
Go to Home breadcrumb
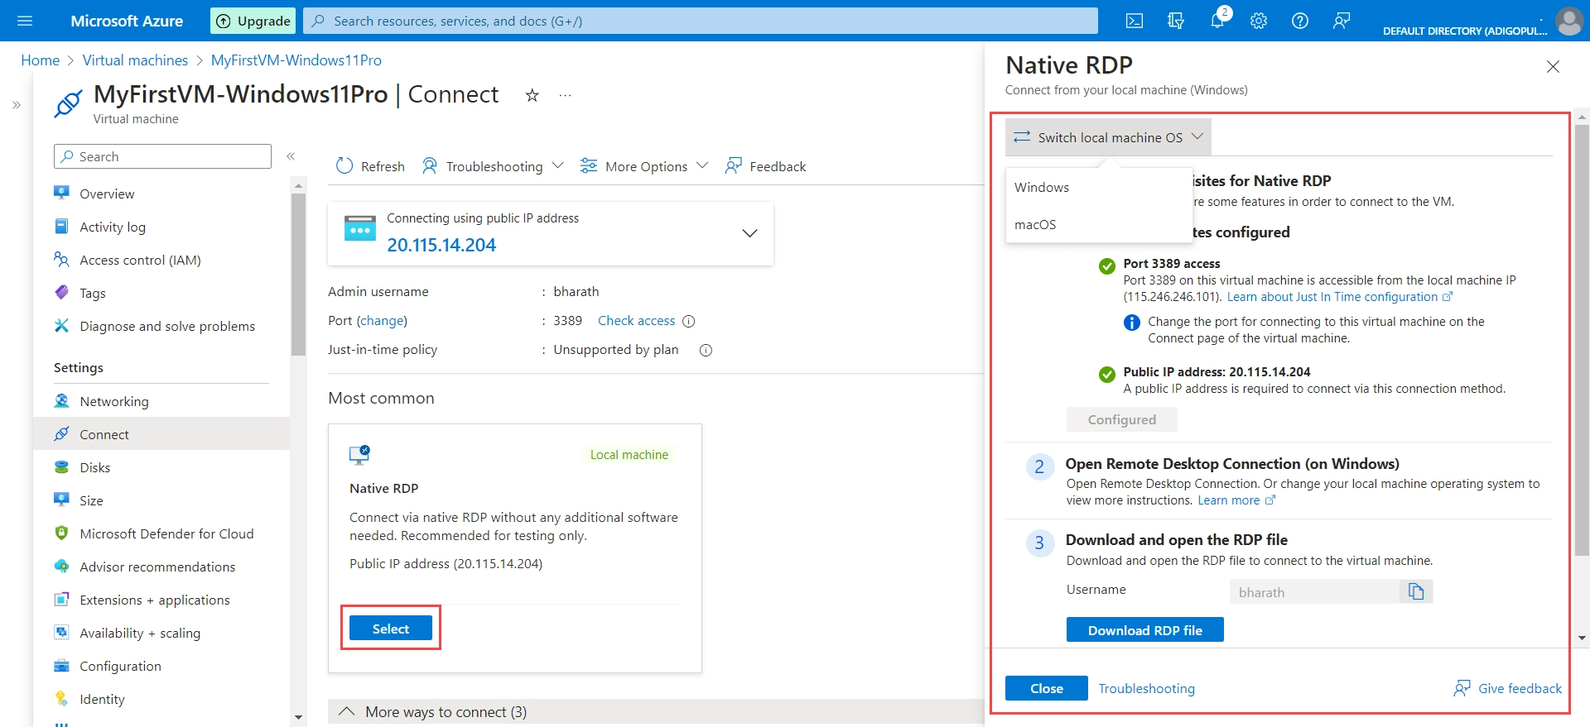(40, 60)
